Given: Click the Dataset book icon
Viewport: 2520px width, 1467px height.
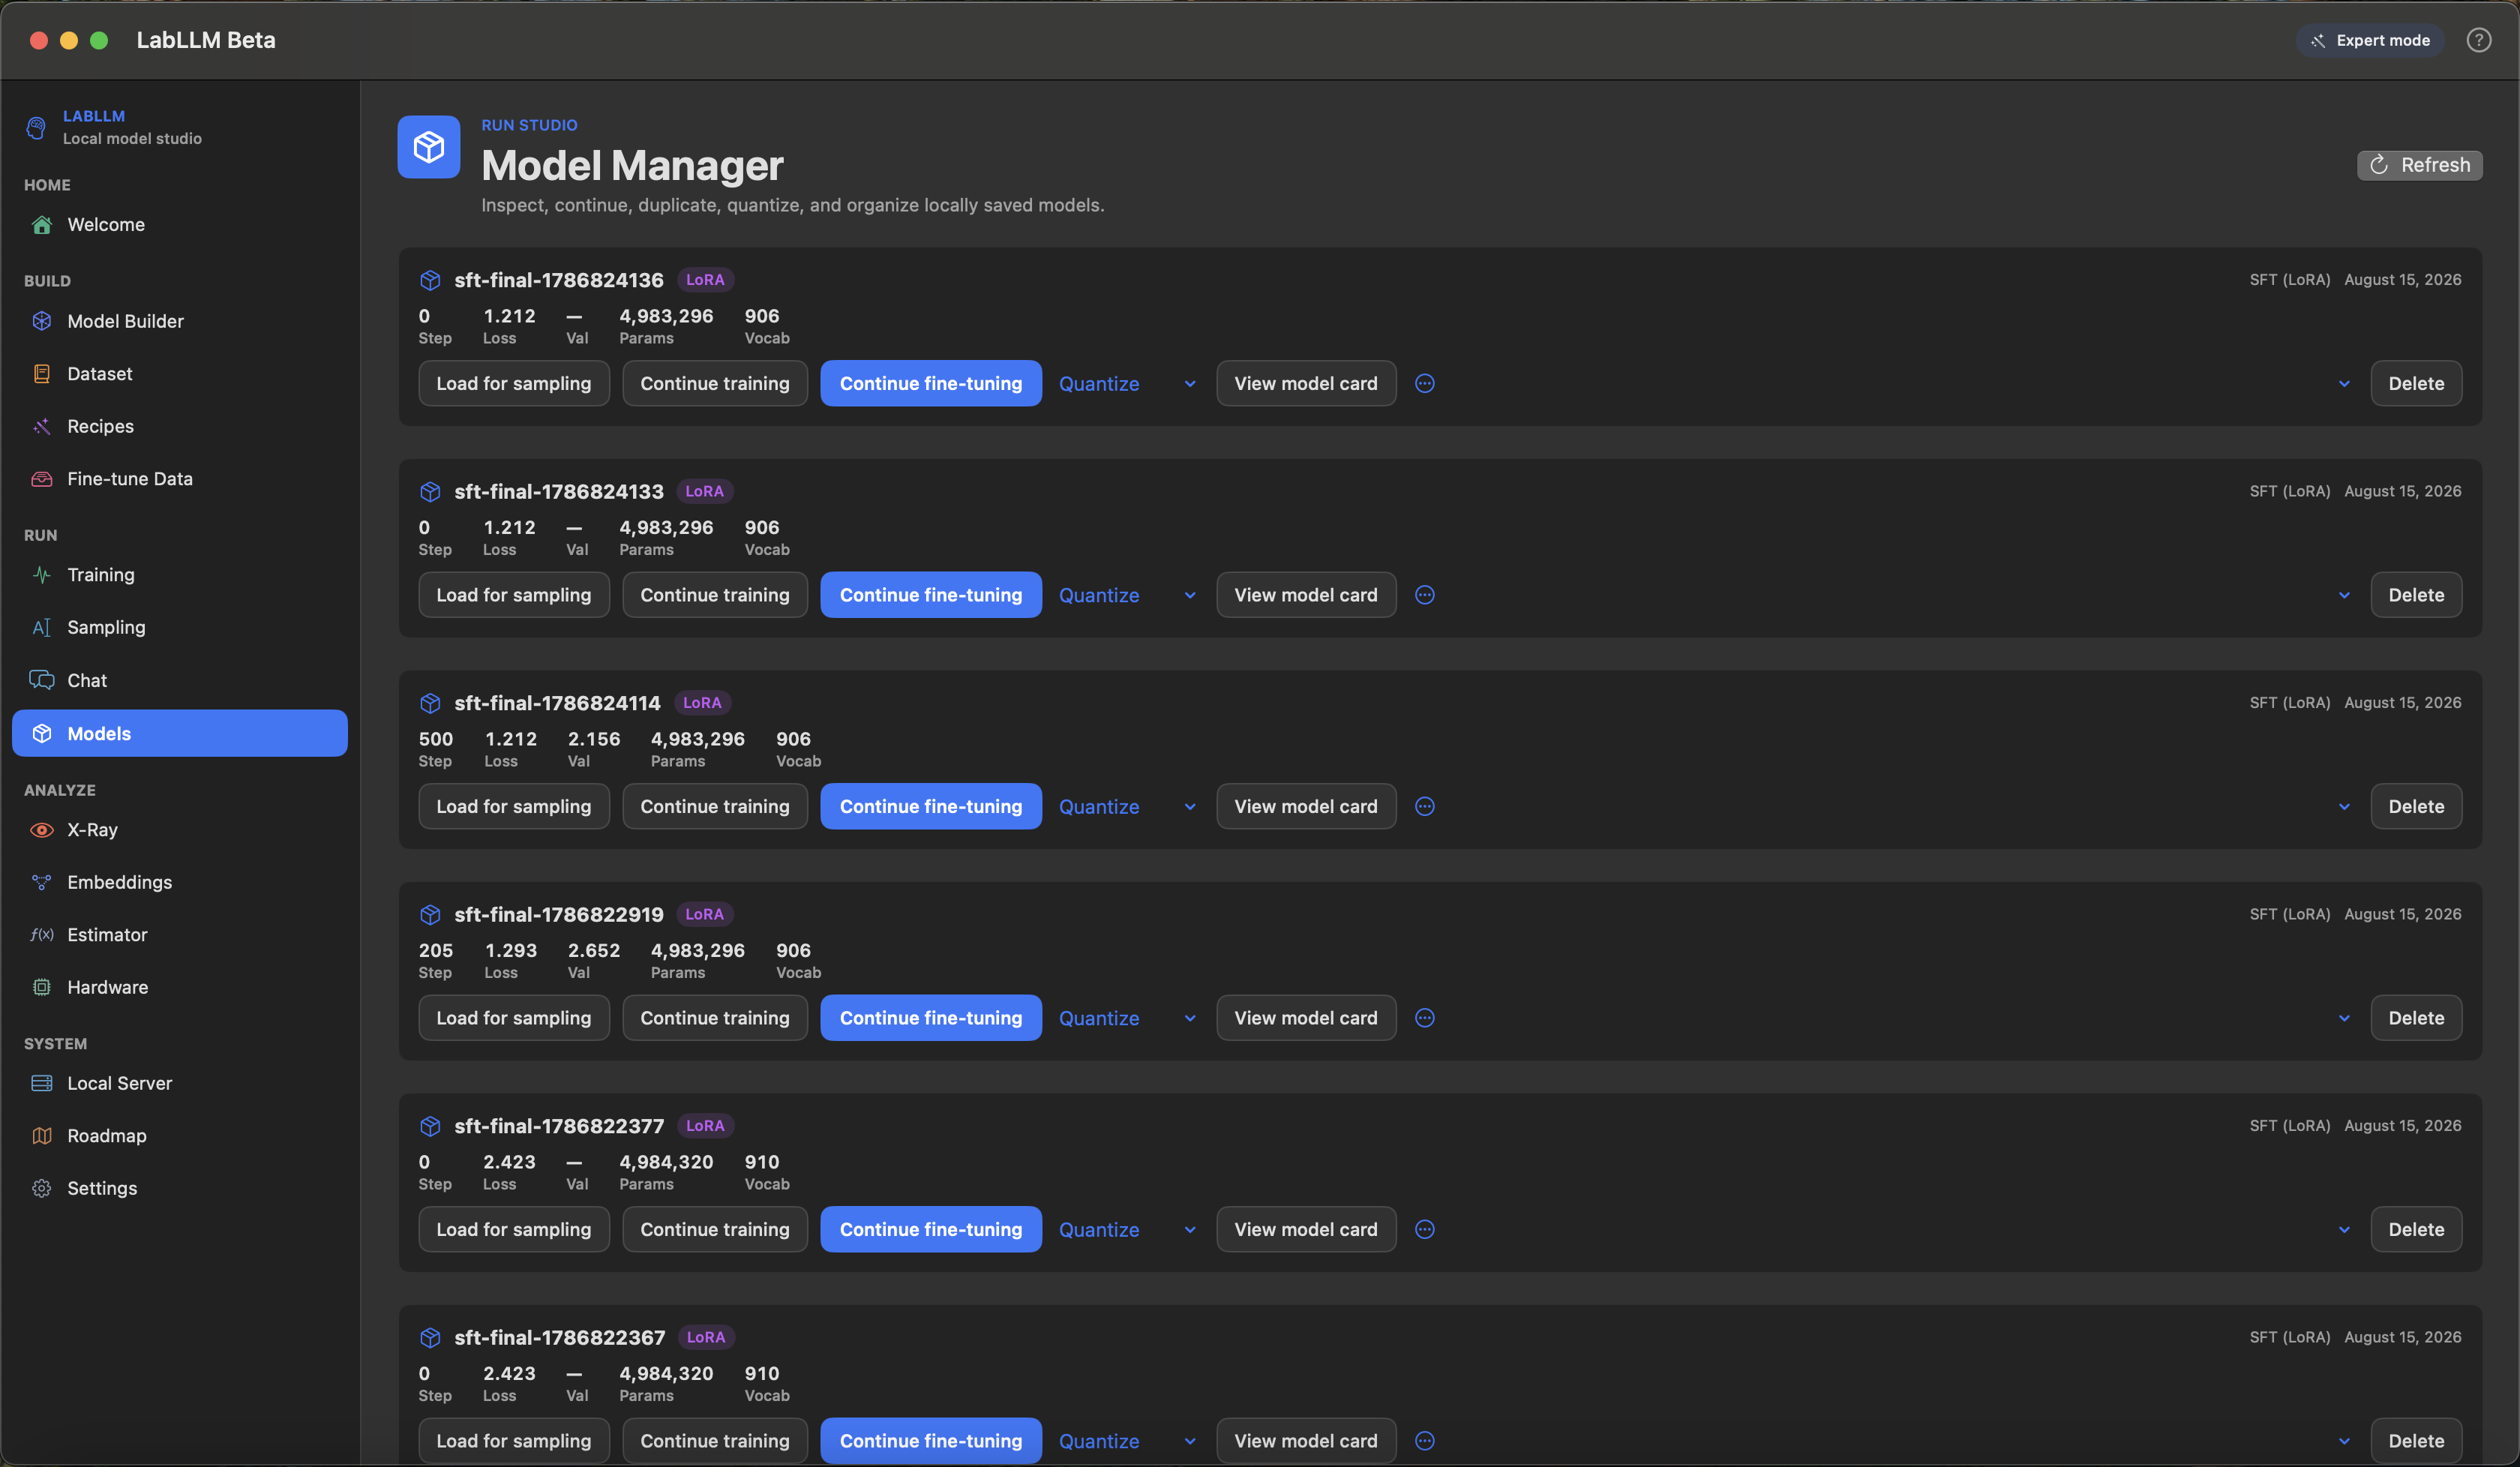Looking at the screenshot, I should click(42, 373).
